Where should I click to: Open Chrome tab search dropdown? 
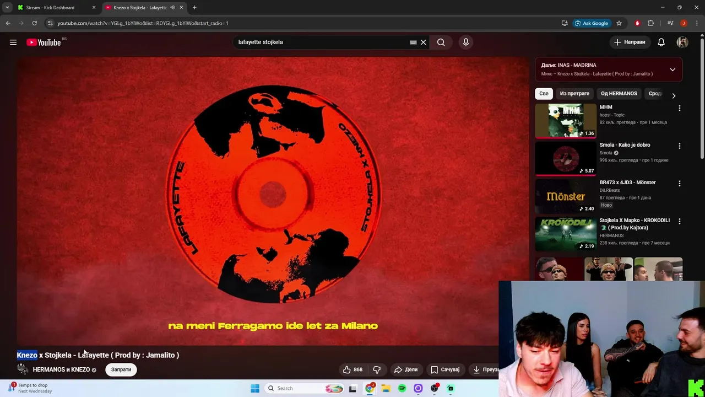[x=7, y=8]
